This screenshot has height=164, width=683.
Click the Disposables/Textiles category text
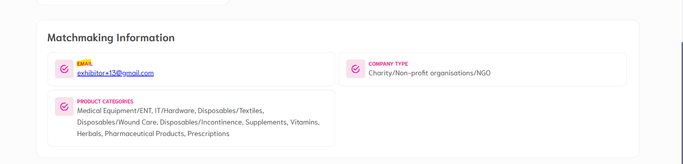(231, 111)
